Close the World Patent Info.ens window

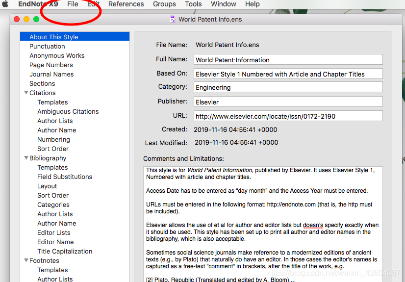click(x=17, y=19)
